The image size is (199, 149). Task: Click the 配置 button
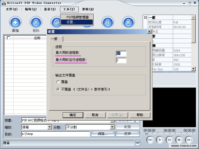[x=128, y=127]
